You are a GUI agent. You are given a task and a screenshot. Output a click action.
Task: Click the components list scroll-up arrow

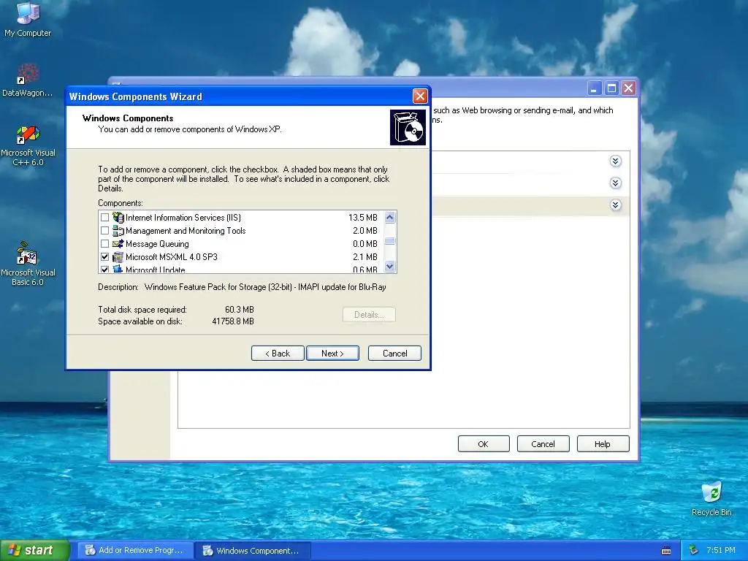[x=390, y=218]
